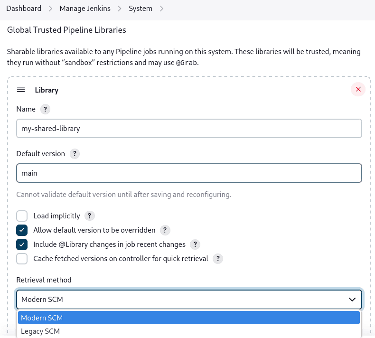Image resolution: width=375 pixels, height=338 pixels.
Task: Choose Legacy SCM retrieval option
Action: [x=40, y=331]
